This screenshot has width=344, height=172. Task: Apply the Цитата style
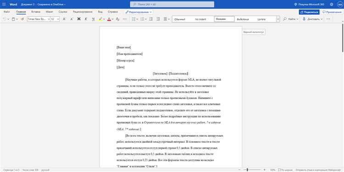pos(261,19)
